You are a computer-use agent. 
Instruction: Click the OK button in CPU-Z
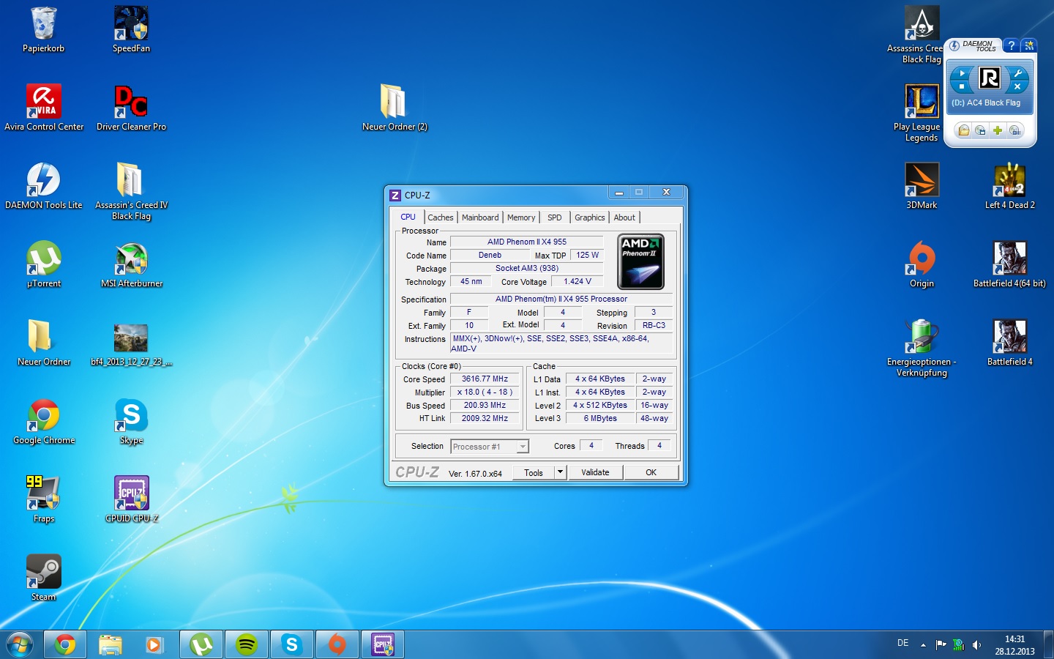pyautogui.click(x=651, y=472)
